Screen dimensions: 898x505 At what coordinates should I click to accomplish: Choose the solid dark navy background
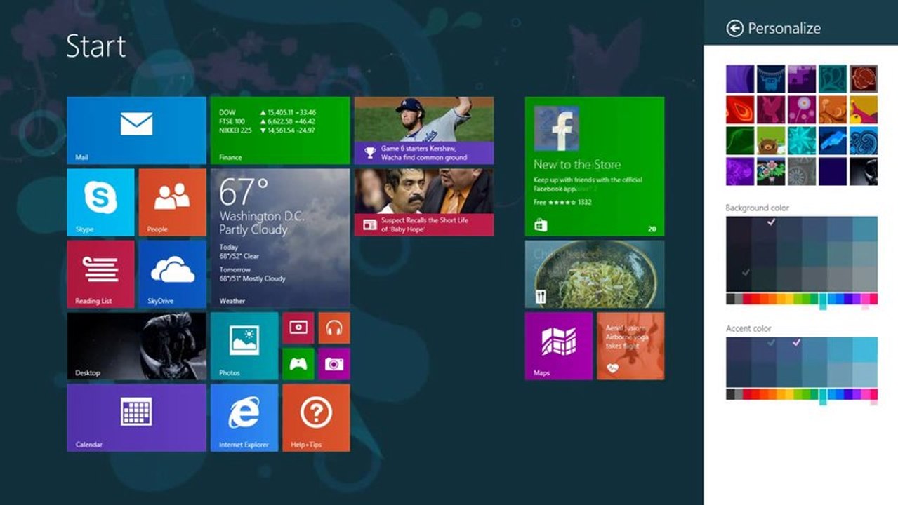coord(833,171)
